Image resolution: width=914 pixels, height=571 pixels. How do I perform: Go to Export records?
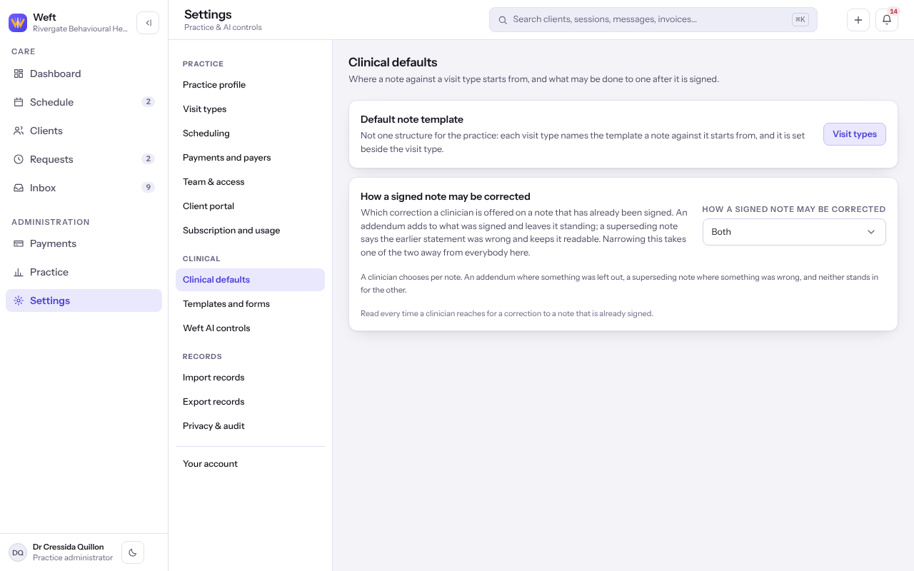250,402
